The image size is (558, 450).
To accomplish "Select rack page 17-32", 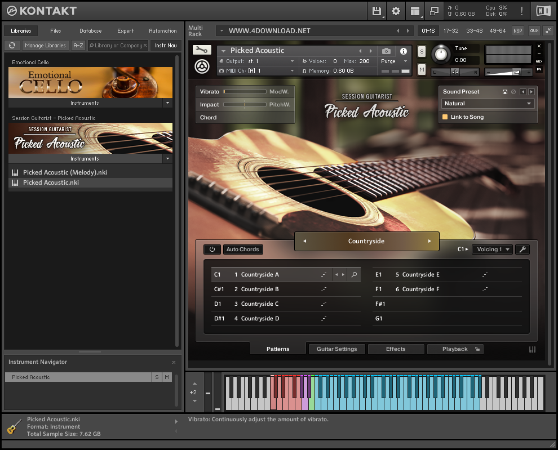I will point(451,31).
